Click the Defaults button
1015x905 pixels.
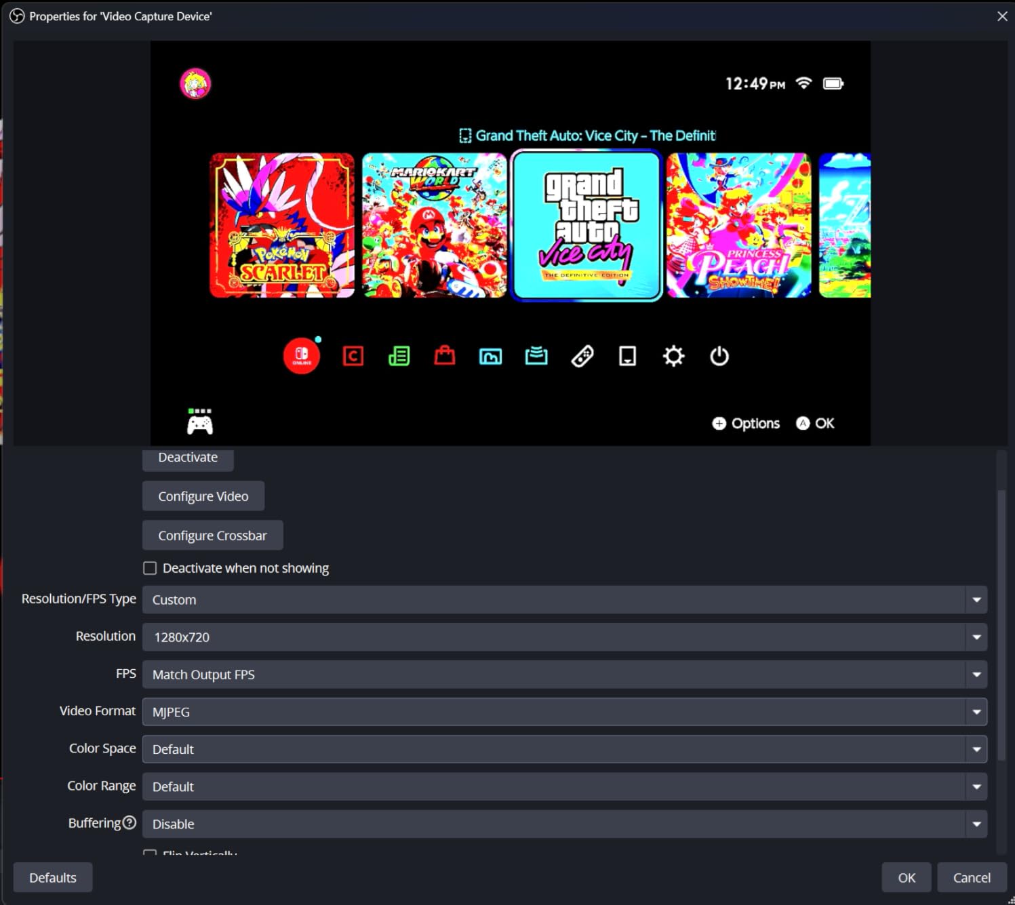[x=53, y=878]
